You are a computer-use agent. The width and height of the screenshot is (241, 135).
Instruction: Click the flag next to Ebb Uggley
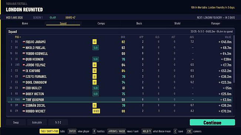tap(24, 88)
